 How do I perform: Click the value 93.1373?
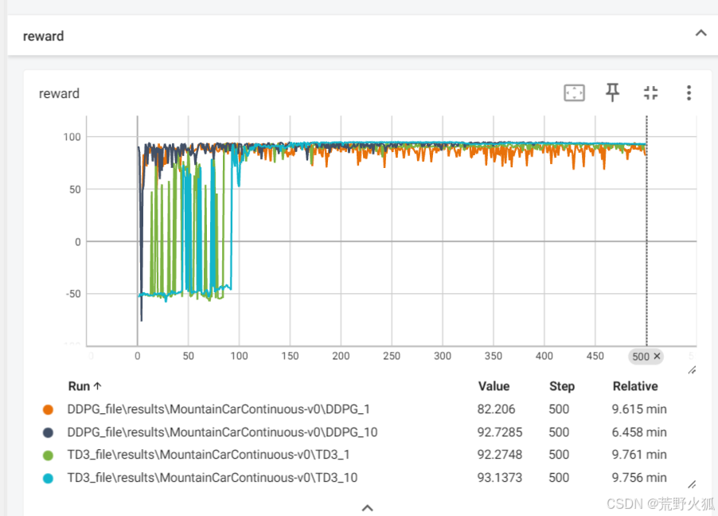[500, 478]
